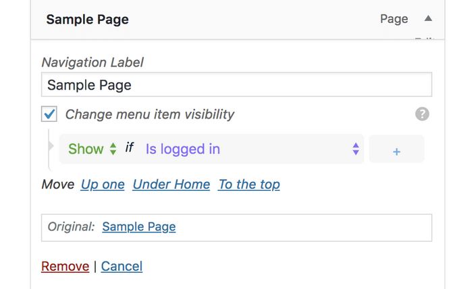The image size is (457, 289).
Task: Click the Navigation Label text field
Action: click(236, 85)
